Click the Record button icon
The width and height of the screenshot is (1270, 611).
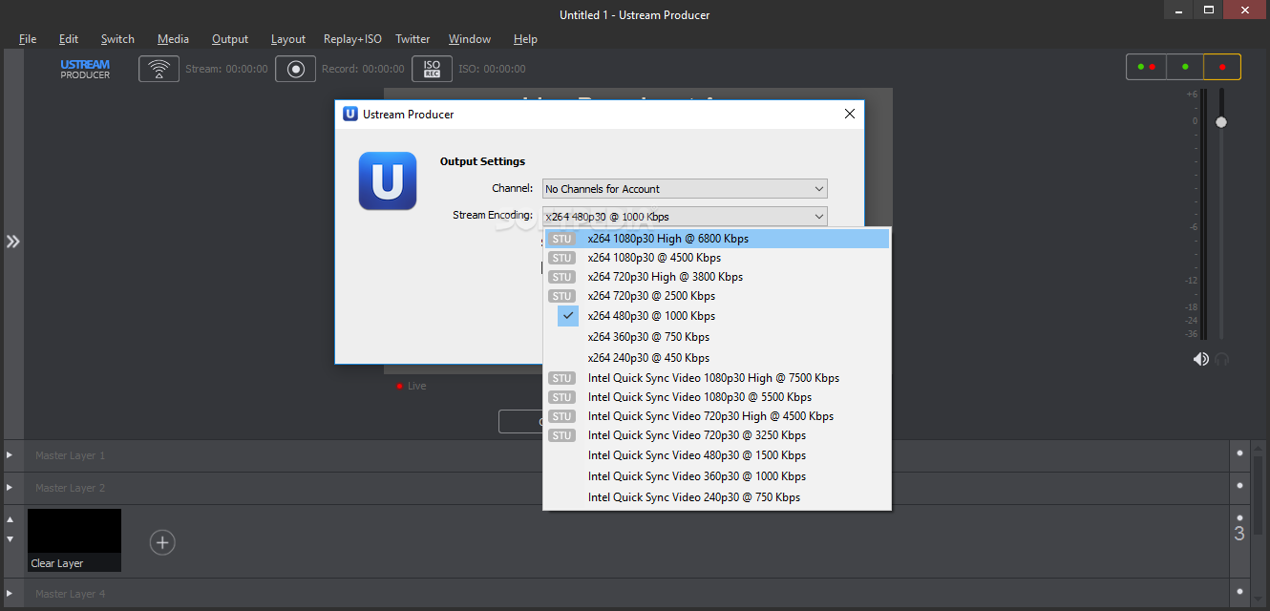point(296,69)
